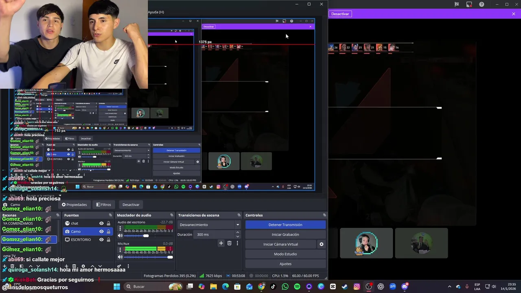Screen dimensions: 521x293
Task: Open Windows Start menu
Action: (x=116, y=286)
